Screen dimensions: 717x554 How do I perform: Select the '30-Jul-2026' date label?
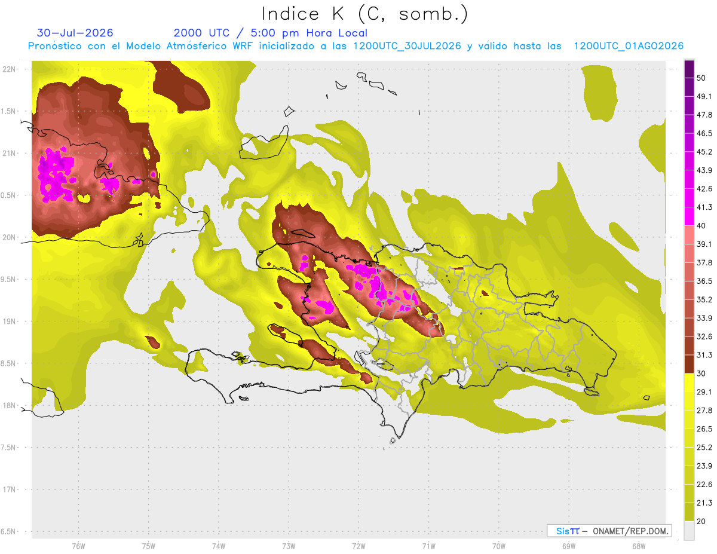click(75, 33)
